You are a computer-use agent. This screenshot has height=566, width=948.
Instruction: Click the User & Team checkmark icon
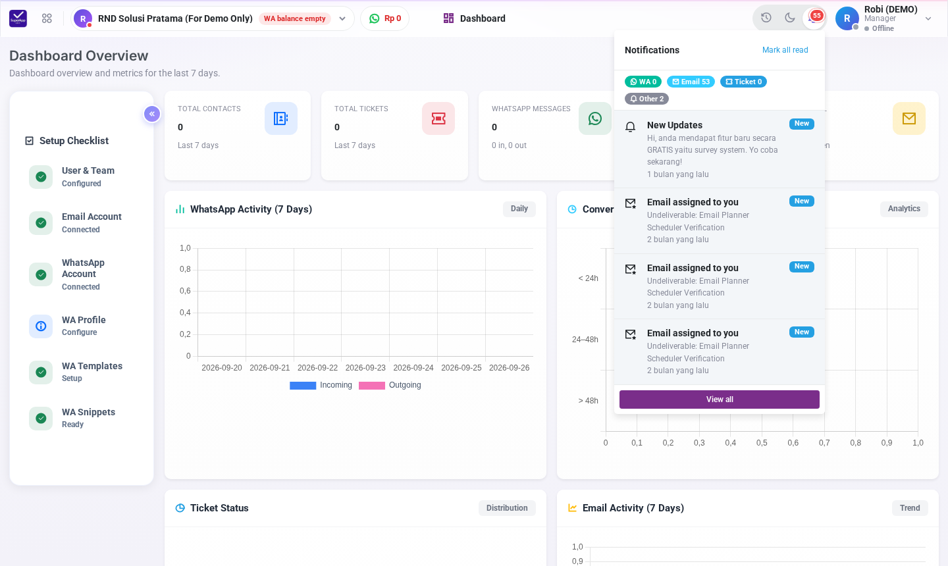tap(41, 176)
